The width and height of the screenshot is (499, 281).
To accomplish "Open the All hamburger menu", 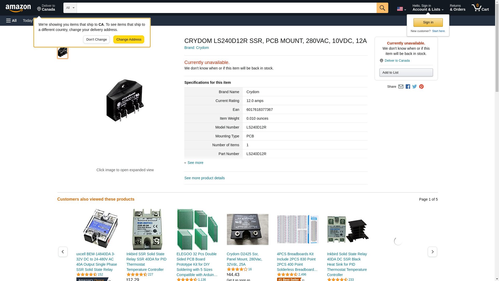I will [11, 21].
